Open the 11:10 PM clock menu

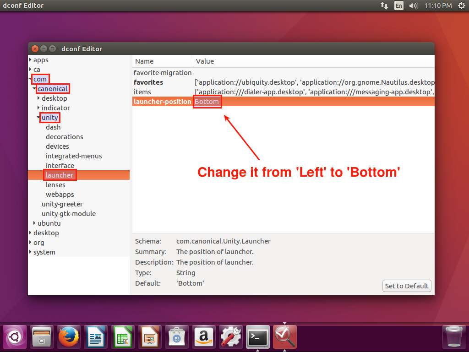438,5
